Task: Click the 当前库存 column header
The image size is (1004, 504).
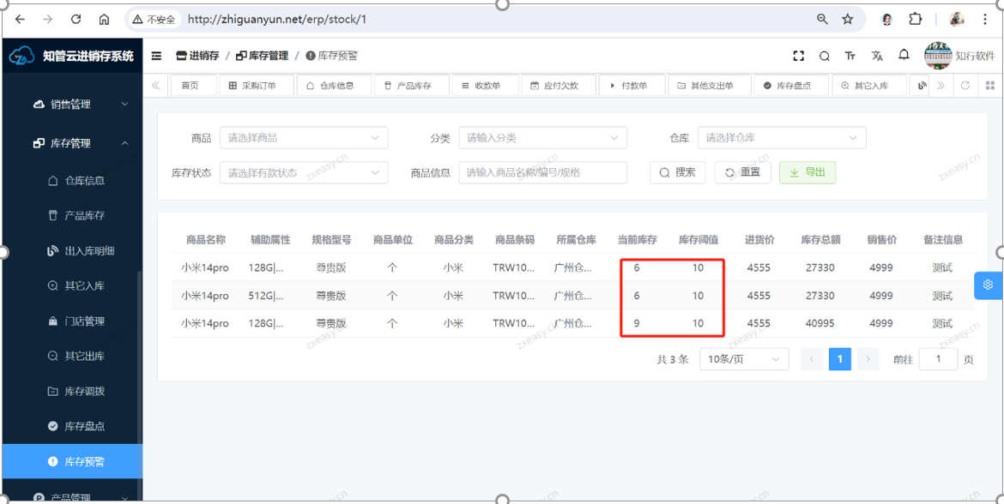Action: (637, 240)
